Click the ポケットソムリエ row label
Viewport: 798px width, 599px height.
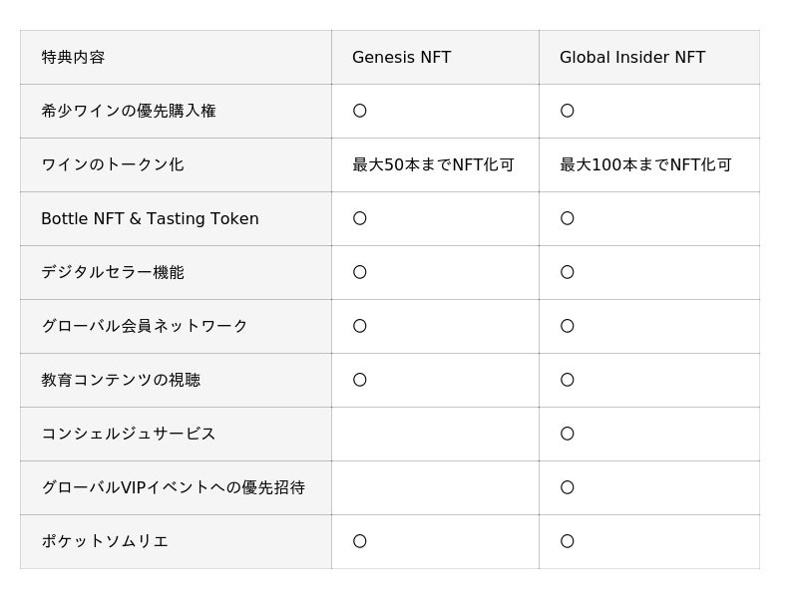tap(105, 542)
